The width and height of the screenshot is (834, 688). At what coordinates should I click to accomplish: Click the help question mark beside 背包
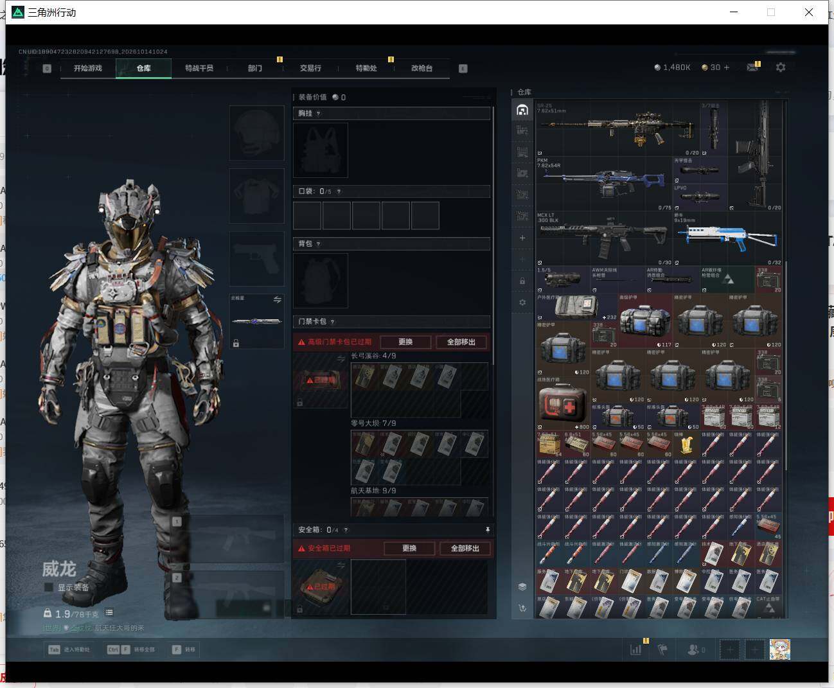pyautogui.click(x=318, y=244)
